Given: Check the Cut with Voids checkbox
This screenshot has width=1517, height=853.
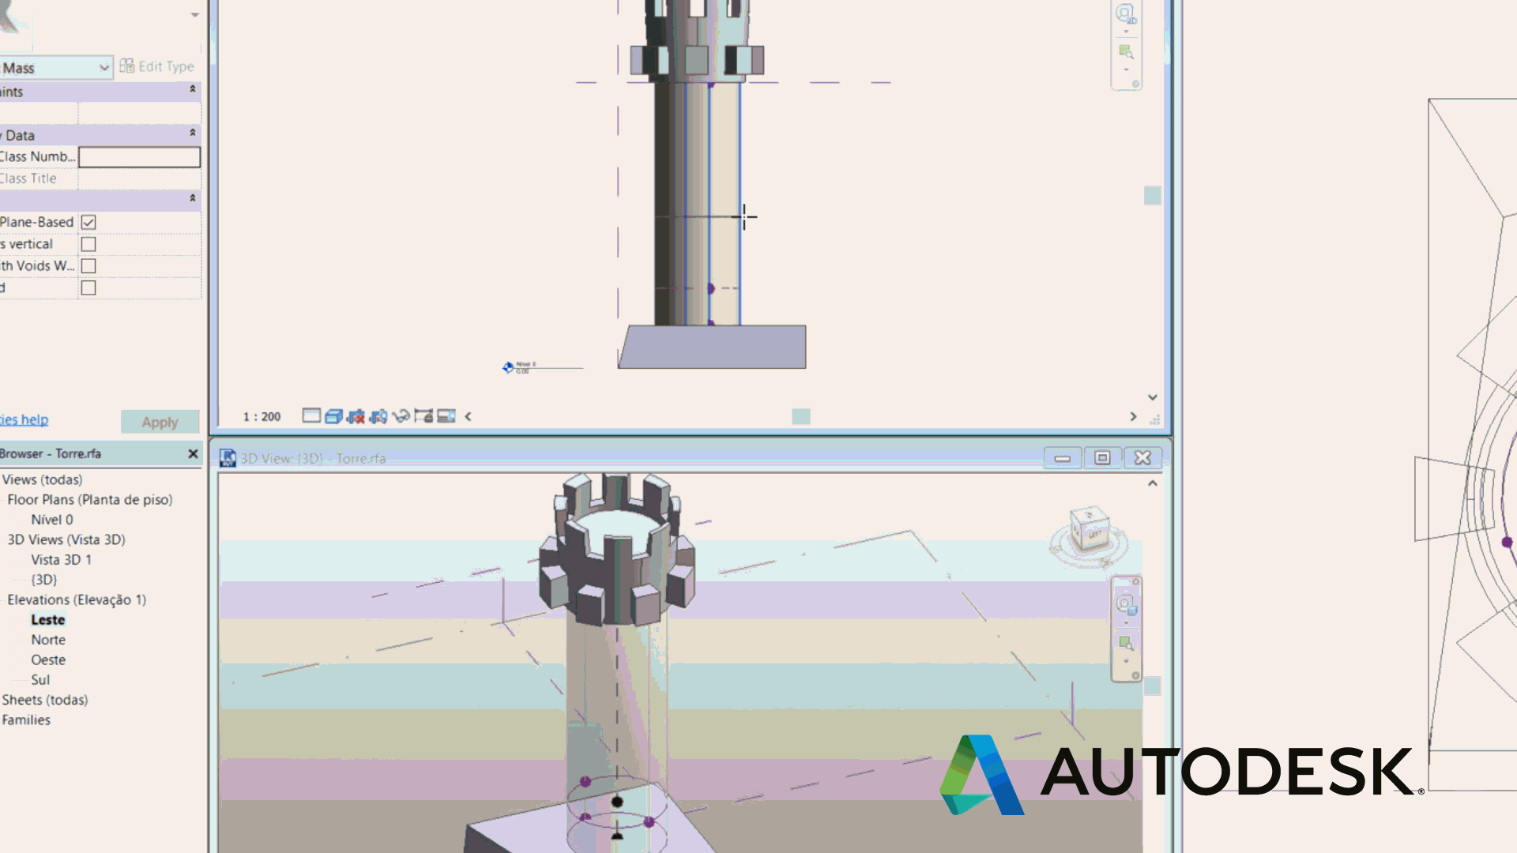Looking at the screenshot, I should pyautogui.click(x=88, y=266).
